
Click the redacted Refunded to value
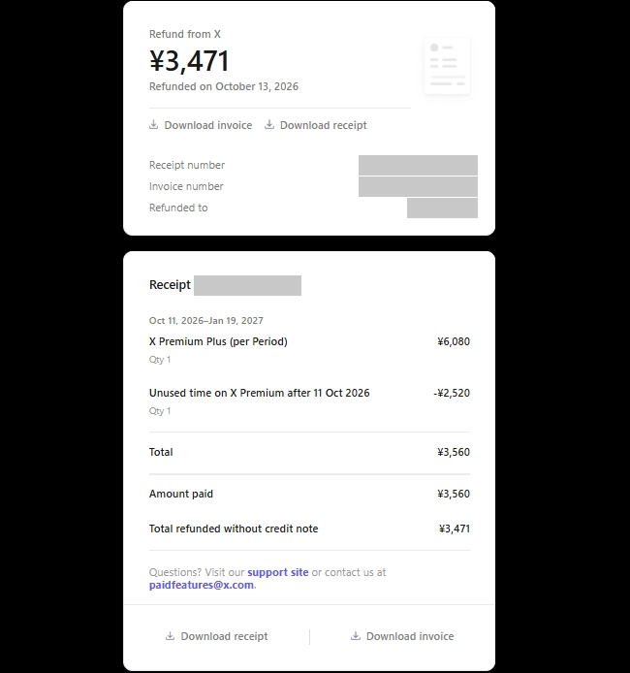(x=442, y=208)
